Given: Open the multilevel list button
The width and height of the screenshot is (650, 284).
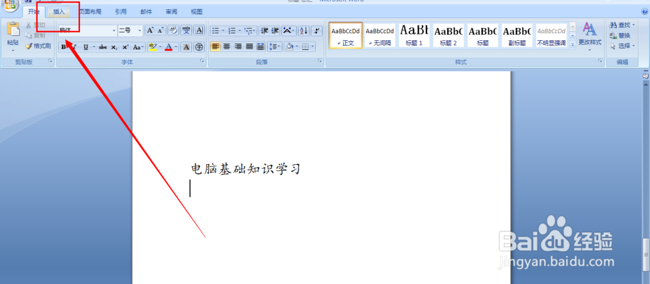Looking at the screenshot, I should click(x=250, y=30).
